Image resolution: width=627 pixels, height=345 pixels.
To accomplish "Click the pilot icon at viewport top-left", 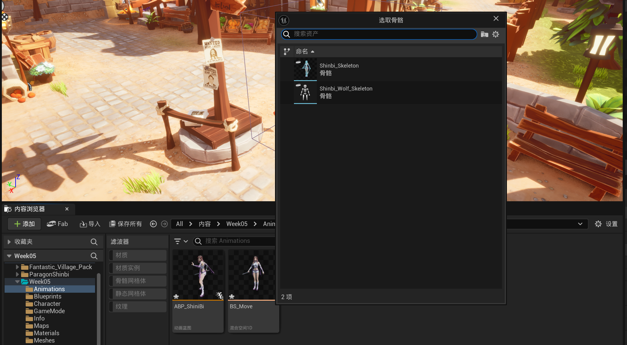I will tap(5, 17).
